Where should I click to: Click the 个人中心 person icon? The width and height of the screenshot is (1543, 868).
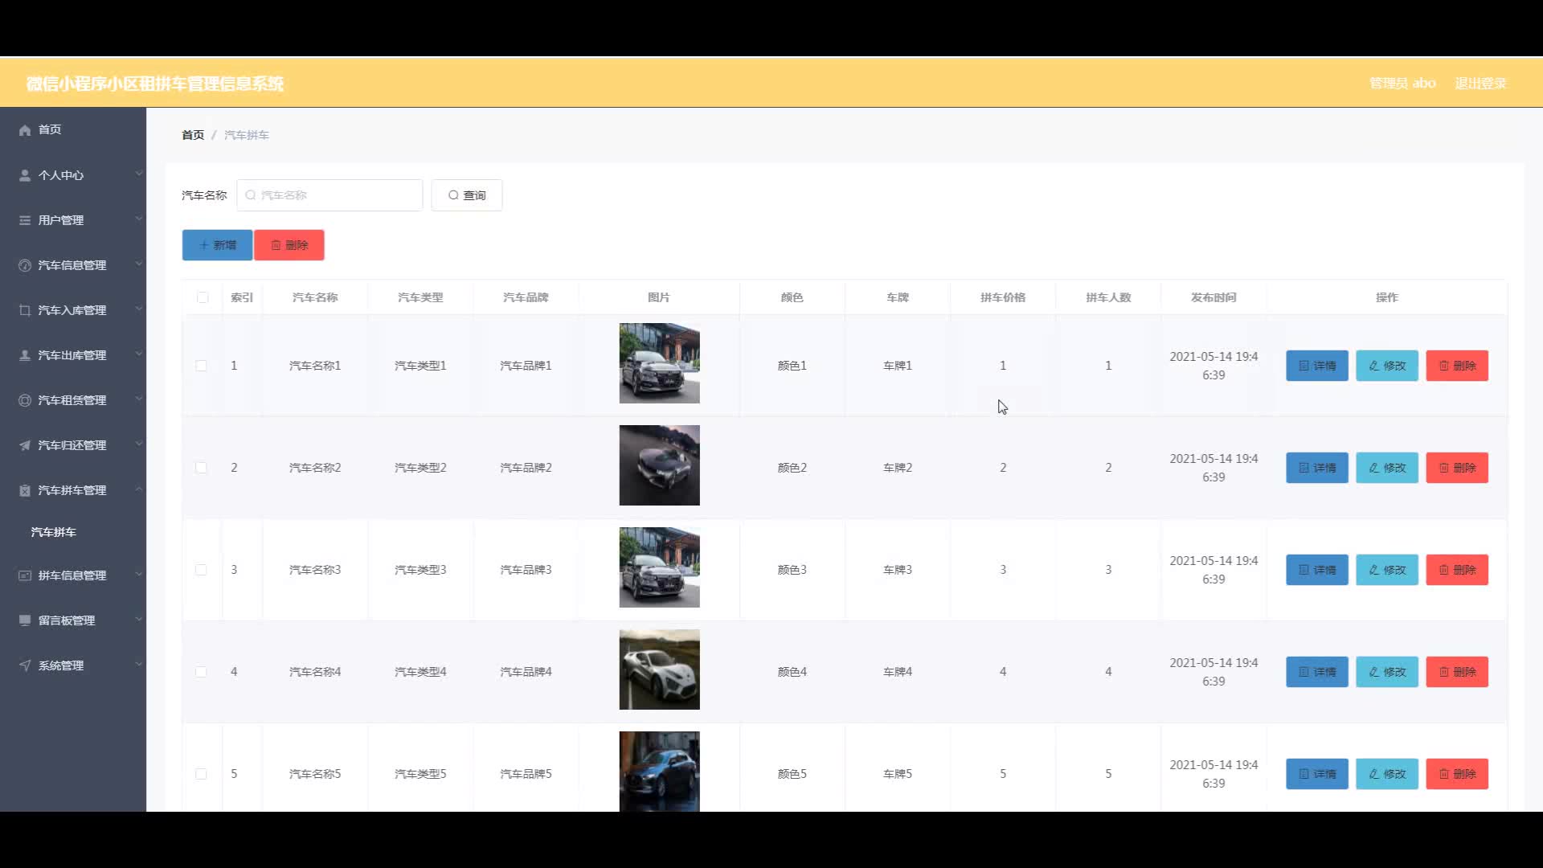click(x=25, y=175)
